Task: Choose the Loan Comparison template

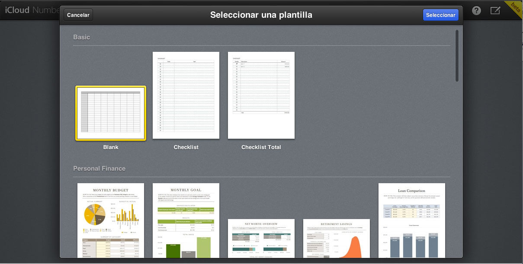Action: (x=412, y=220)
